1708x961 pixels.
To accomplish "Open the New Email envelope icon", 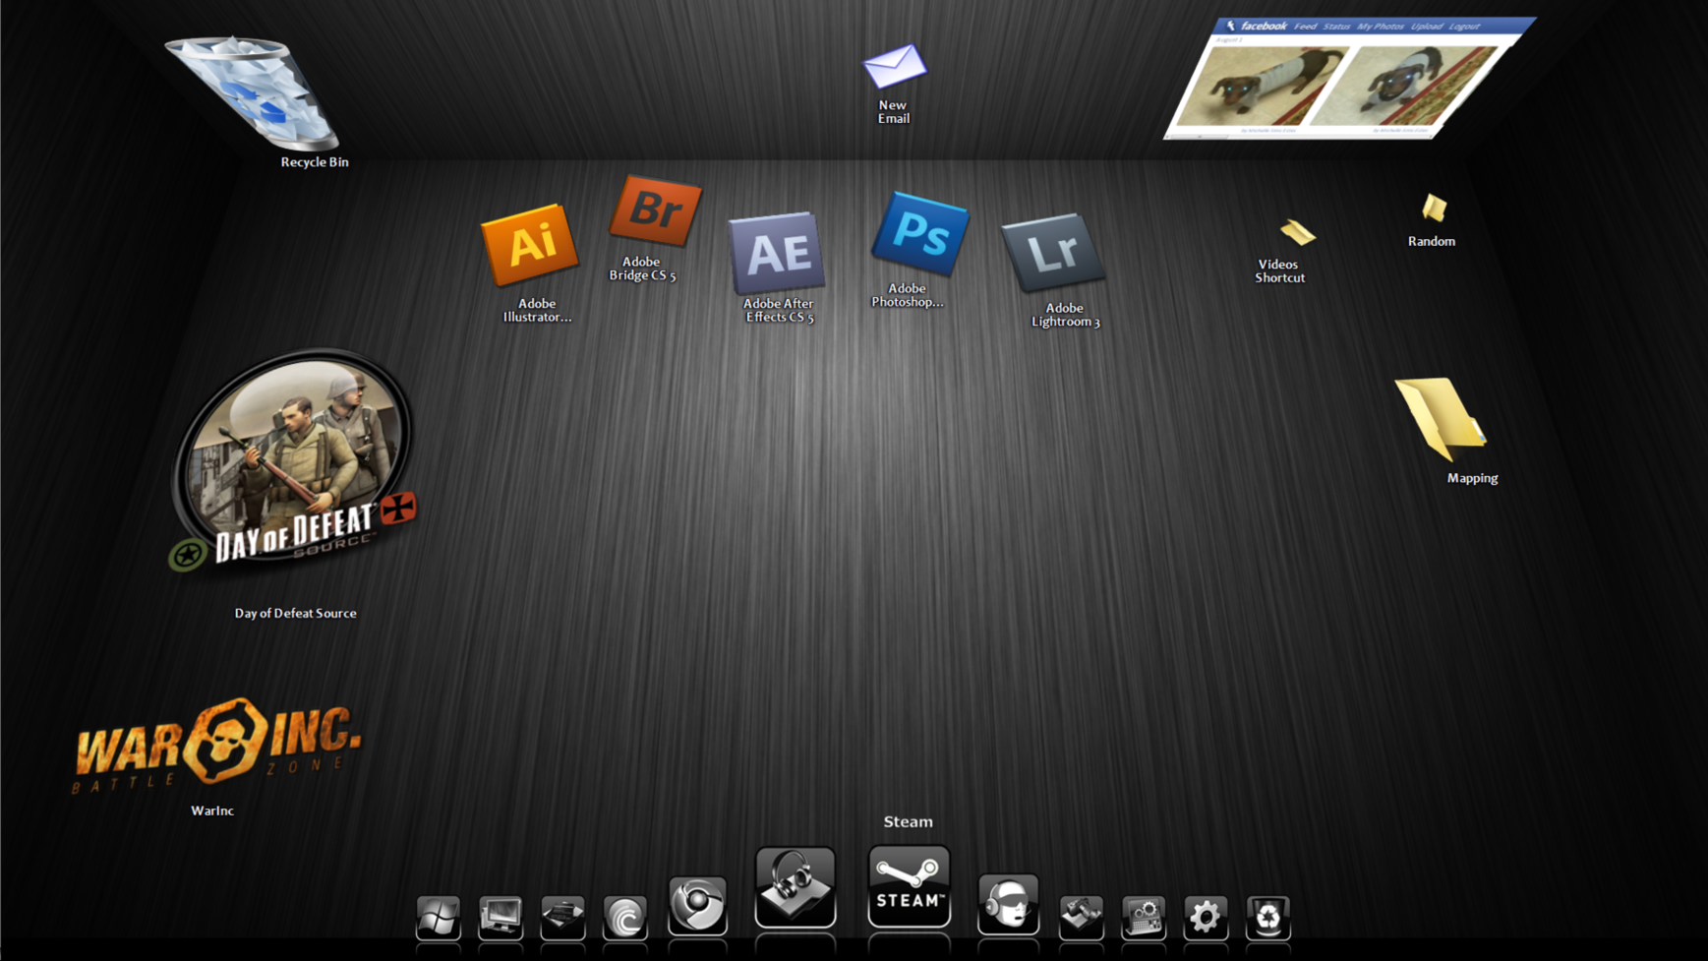I will coord(894,66).
